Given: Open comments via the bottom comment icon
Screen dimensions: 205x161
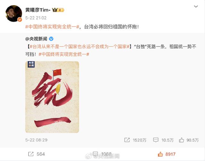Looking at the screenshot, I should click(95, 154).
